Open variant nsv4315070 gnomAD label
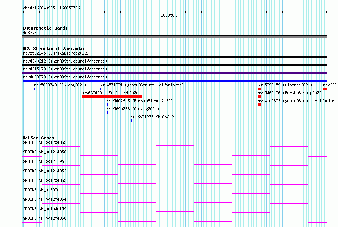 coord(65,69)
